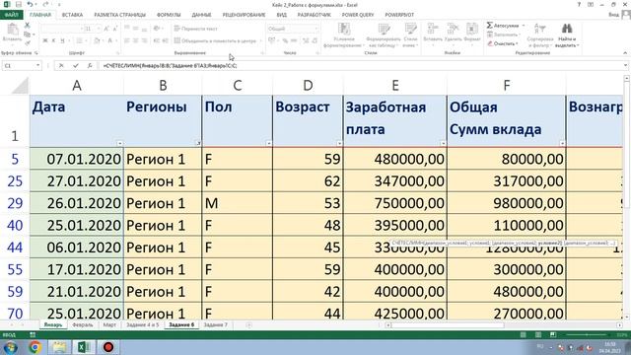Switch to the Задание 7 sheet tab

216,324
